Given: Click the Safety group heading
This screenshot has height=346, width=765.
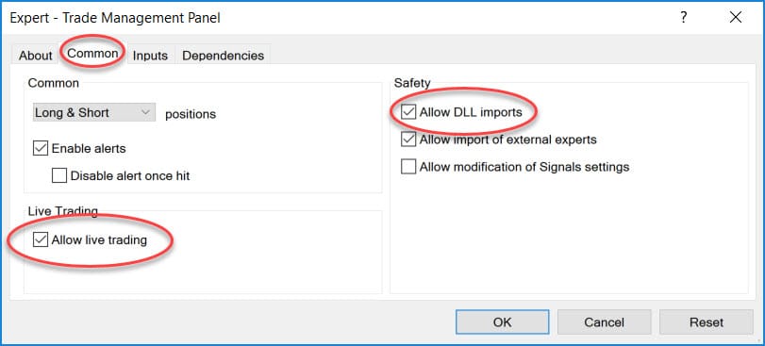Looking at the screenshot, I should 412,83.
